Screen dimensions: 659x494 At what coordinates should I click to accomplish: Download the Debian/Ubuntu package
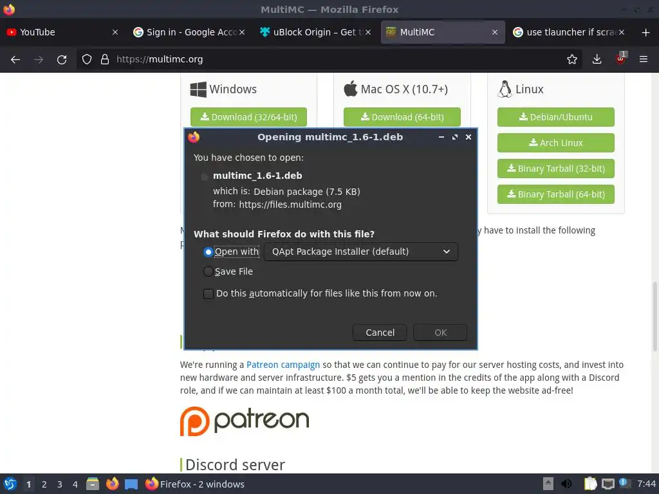(x=555, y=117)
